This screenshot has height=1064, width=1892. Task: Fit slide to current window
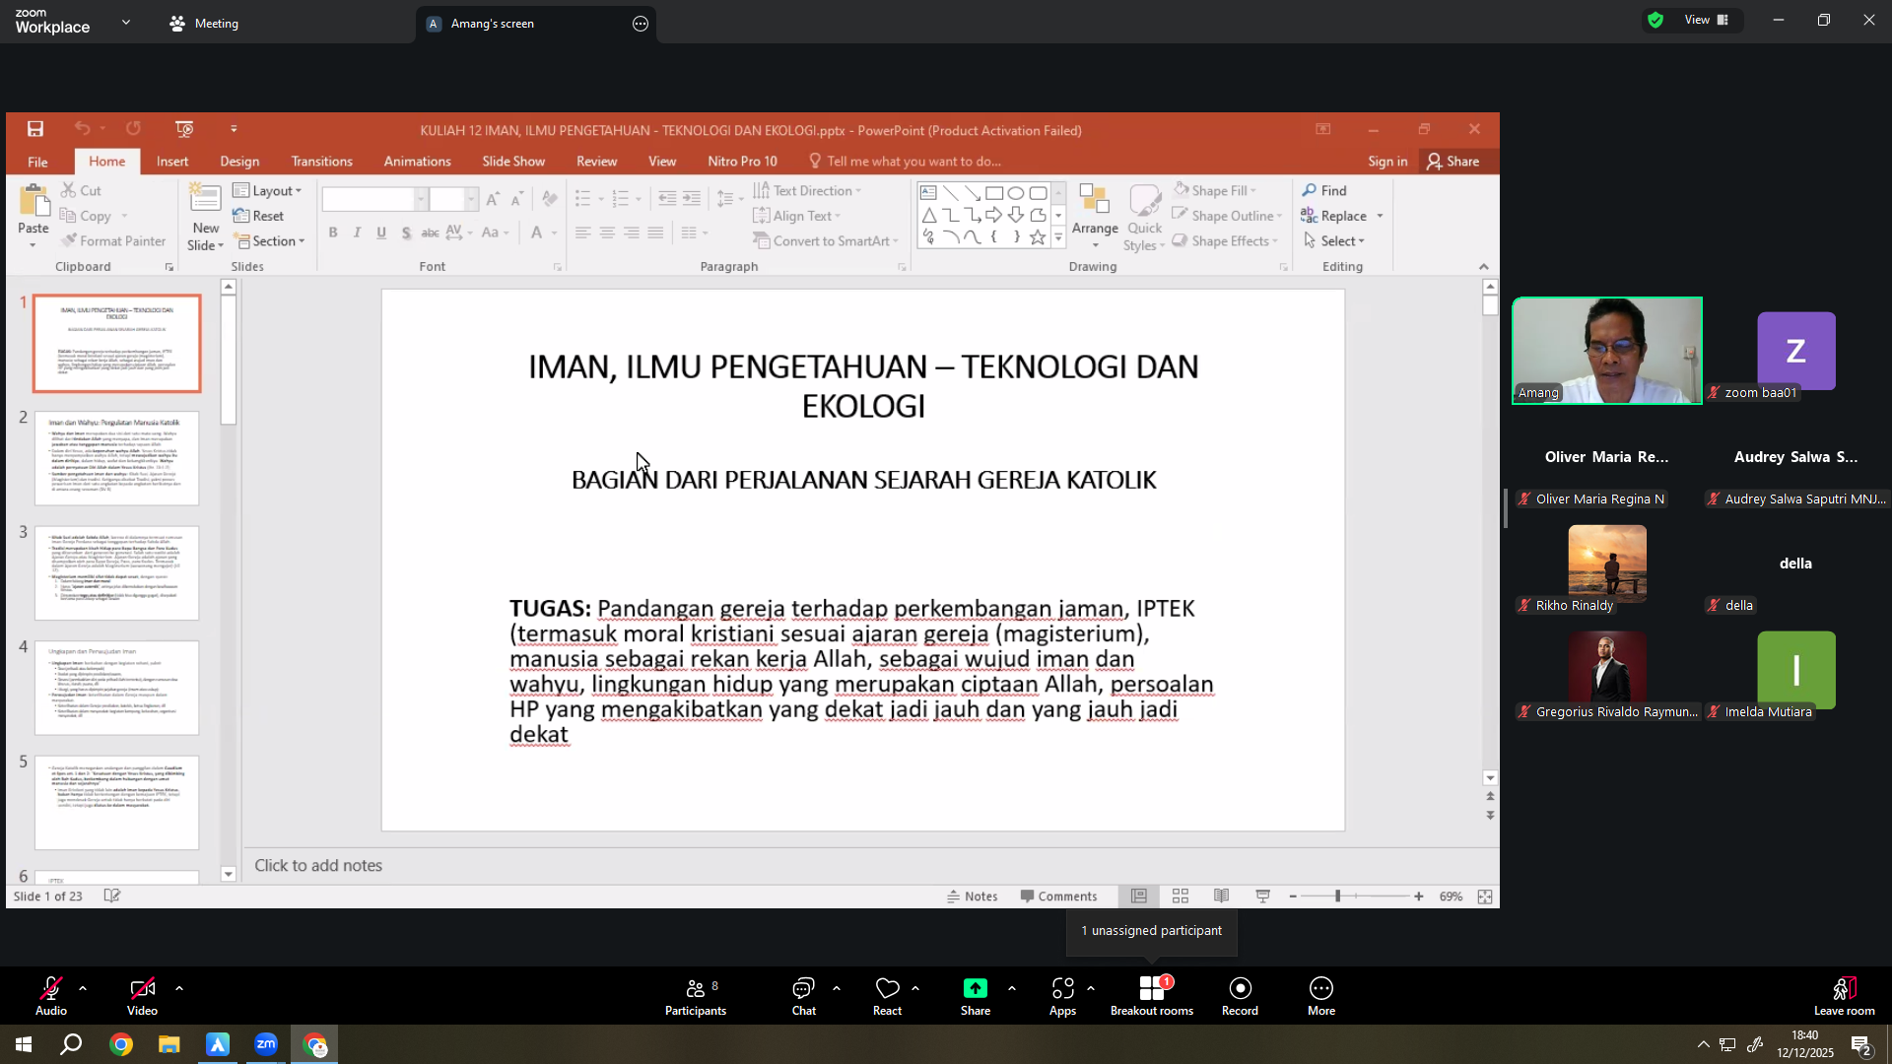click(x=1485, y=897)
